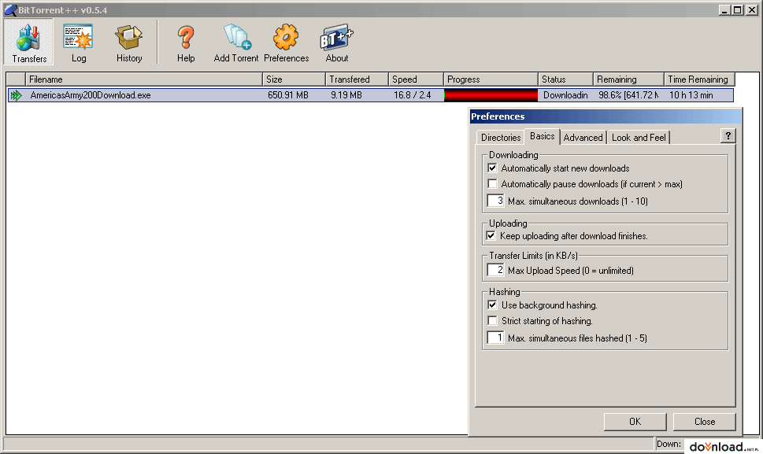Open the Transfers view icon
Viewport: 763px width, 454px height.
click(28, 39)
